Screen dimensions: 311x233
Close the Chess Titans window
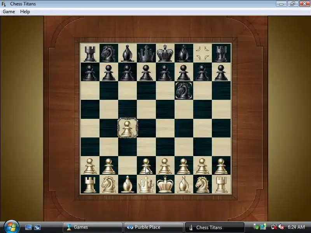click(x=304, y=4)
